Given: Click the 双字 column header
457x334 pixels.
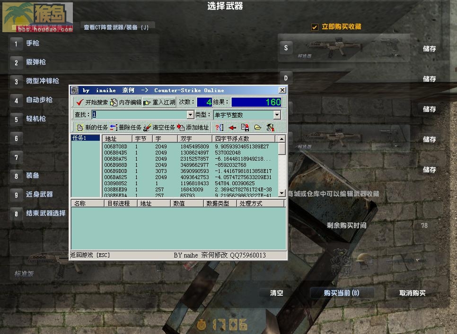Looking at the screenshot, I should (x=194, y=138).
